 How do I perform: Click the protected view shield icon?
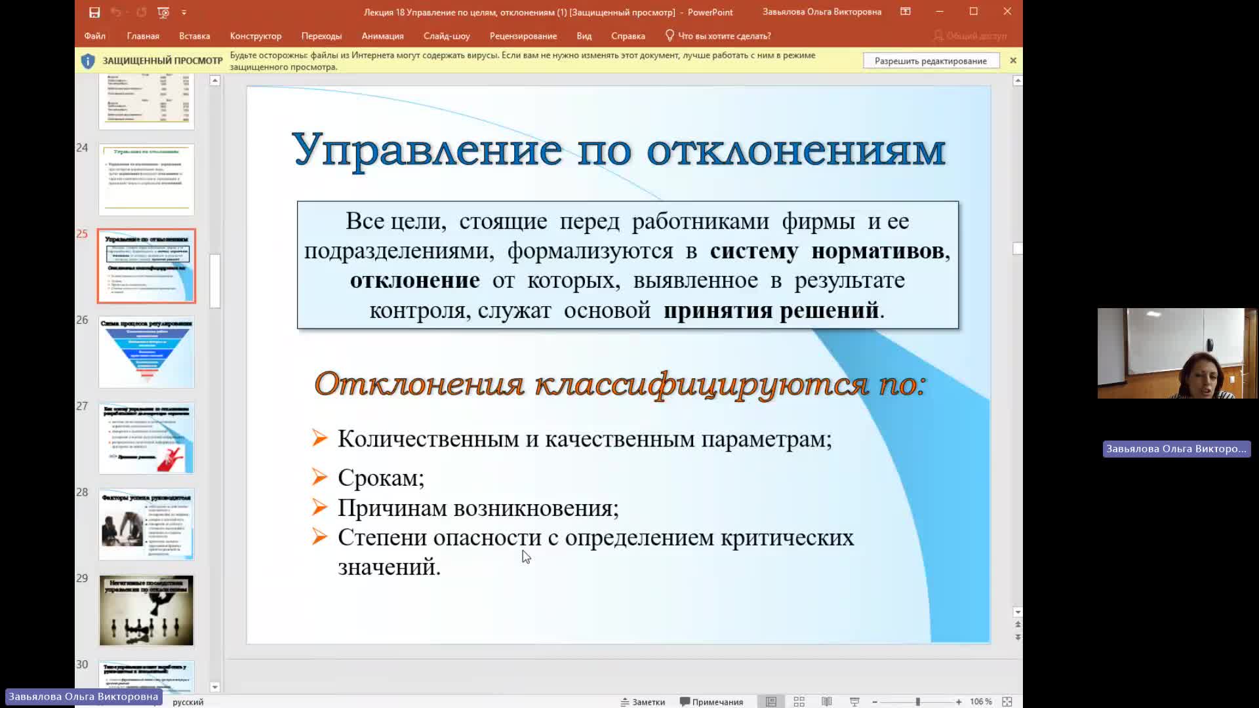click(x=88, y=61)
